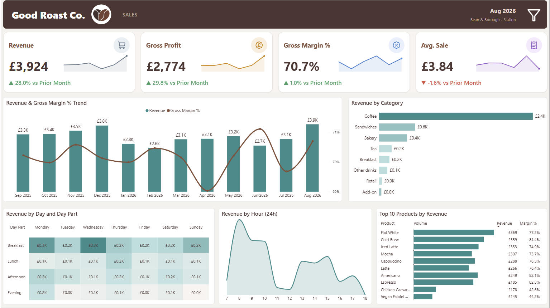Click the shopping cart icon on the Revenue card
Image resolution: width=550 pixels, height=308 pixels.
click(121, 45)
